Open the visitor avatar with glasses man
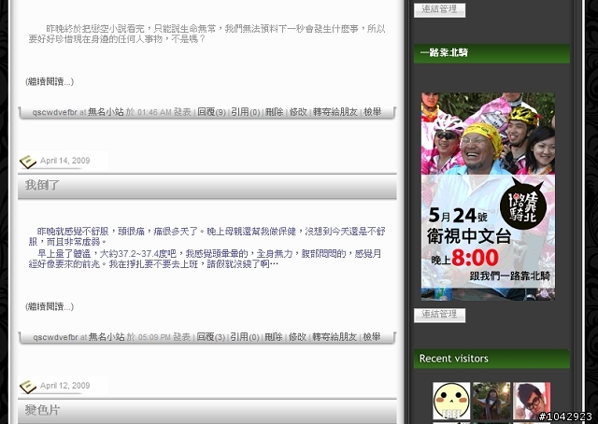Screen dimensions: 598x424 click(x=532, y=401)
